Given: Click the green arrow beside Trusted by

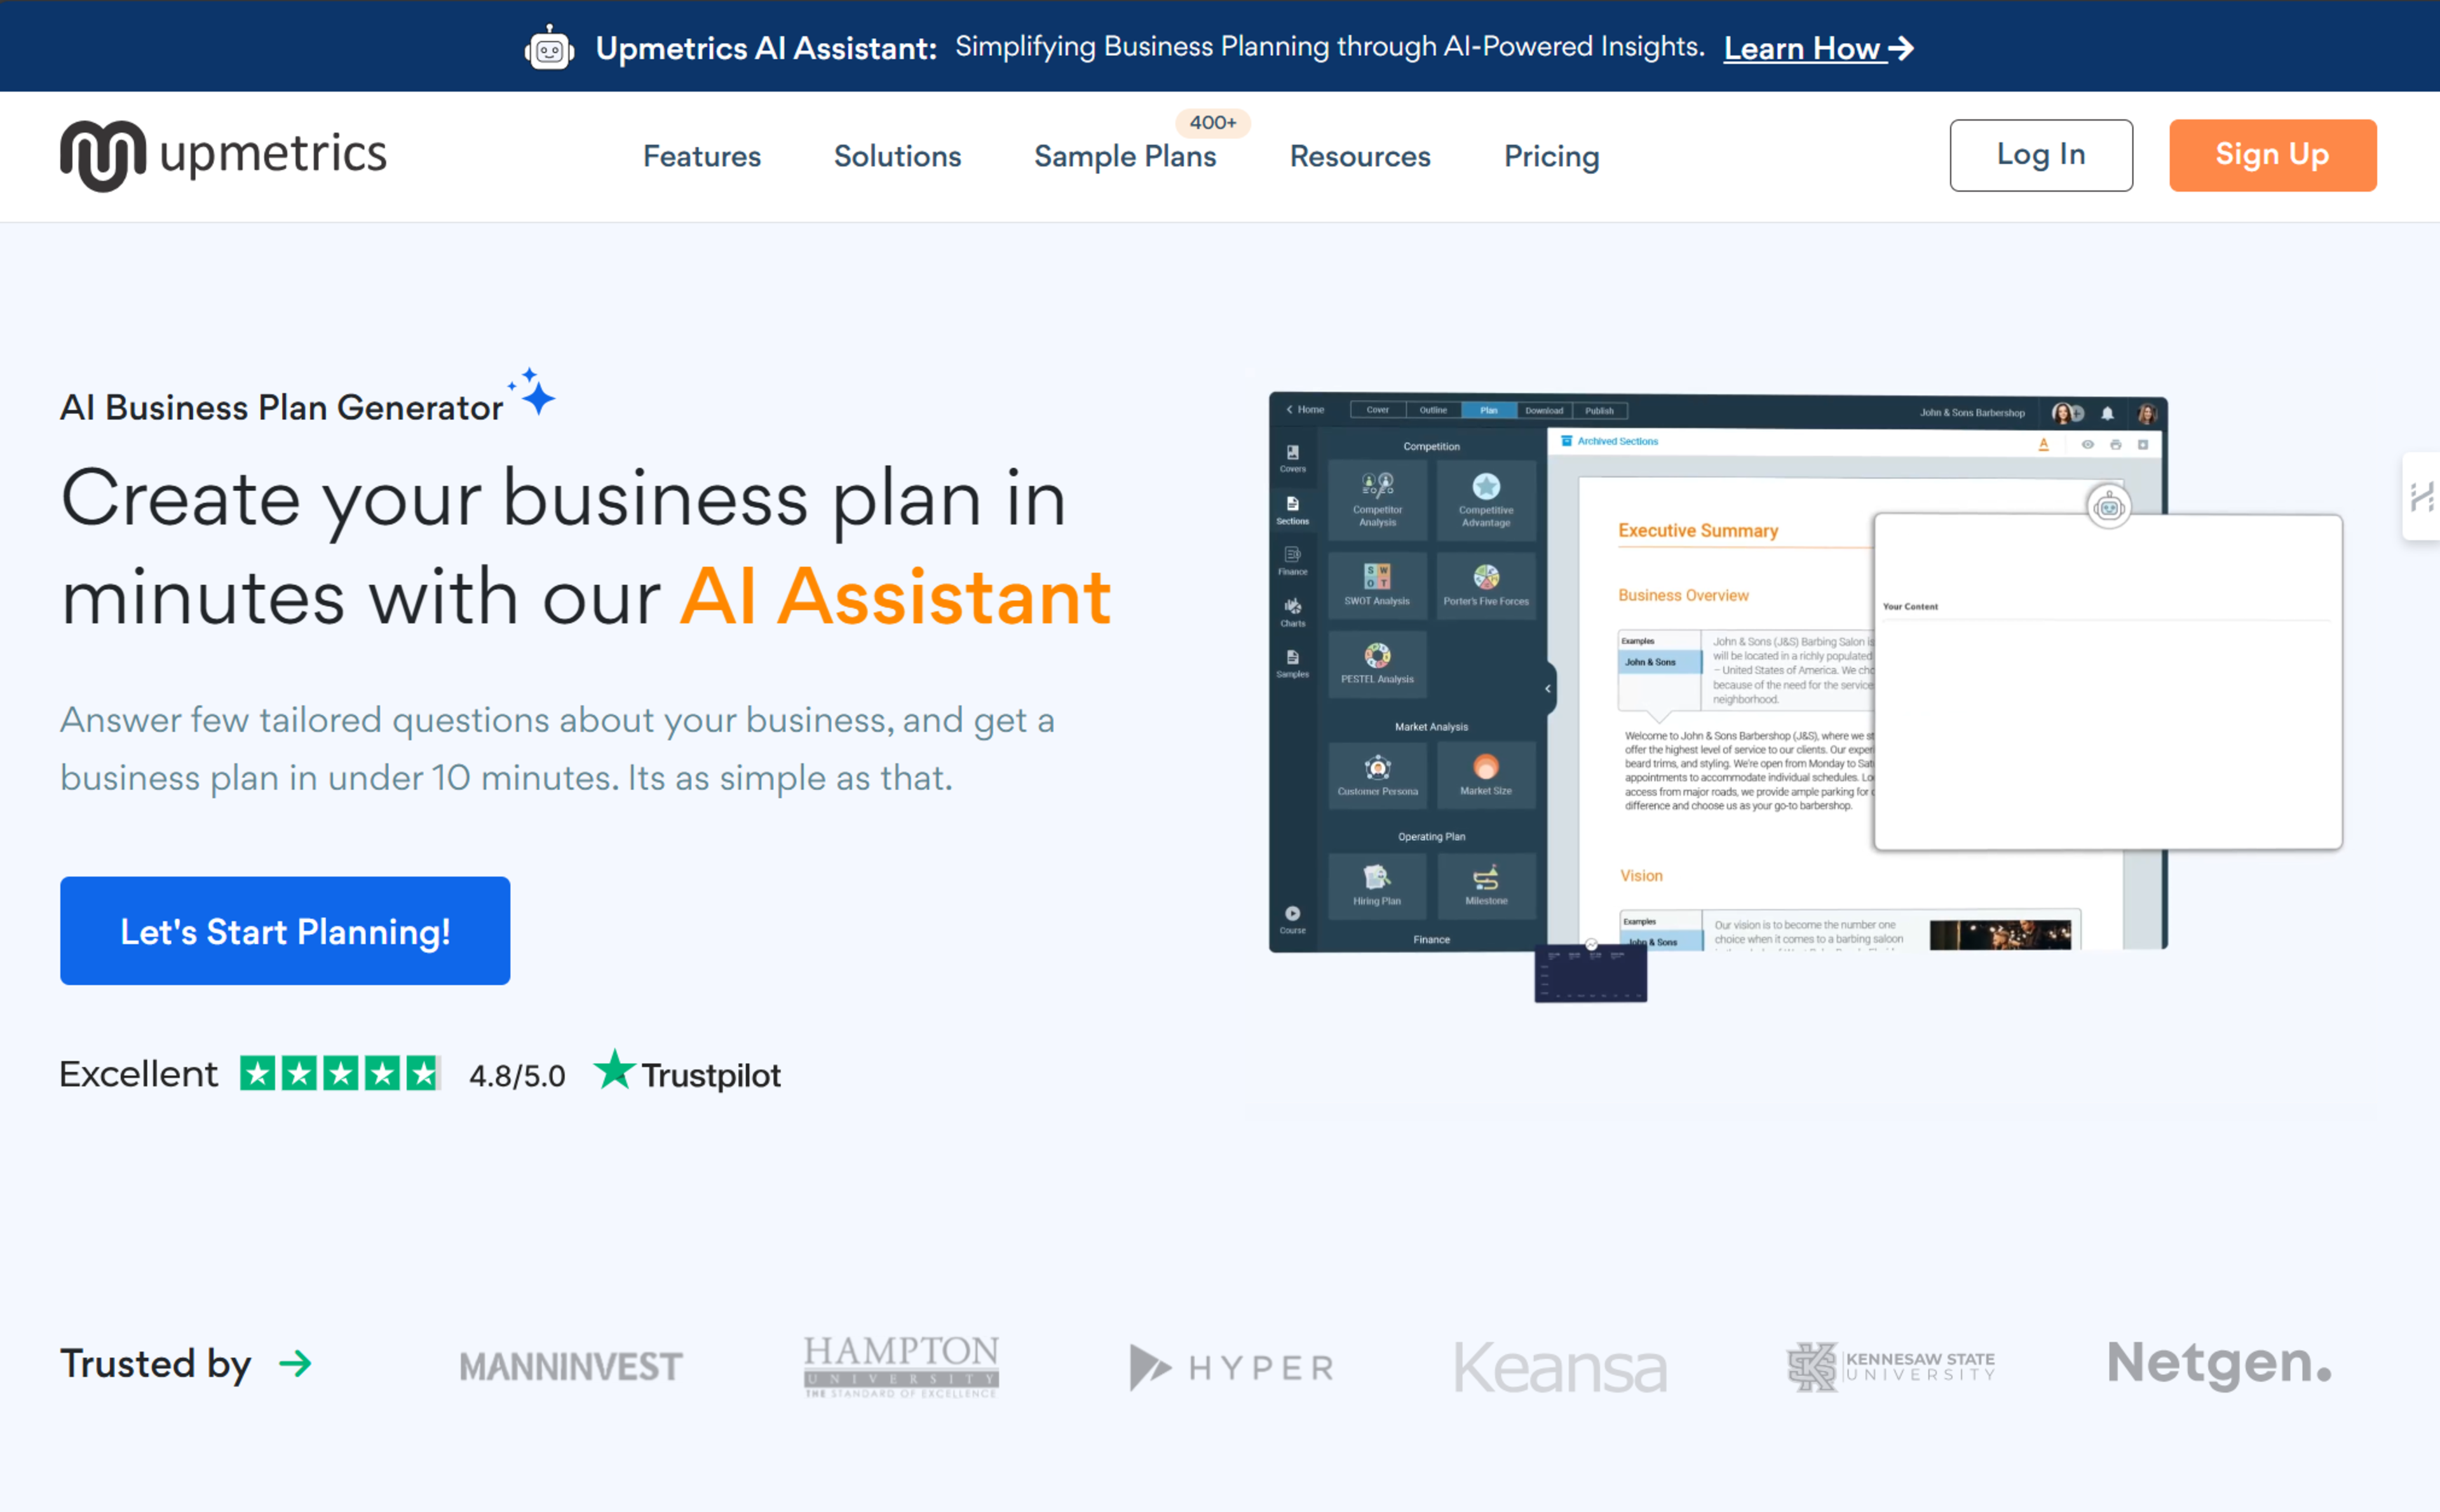Looking at the screenshot, I should click(295, 1363).
